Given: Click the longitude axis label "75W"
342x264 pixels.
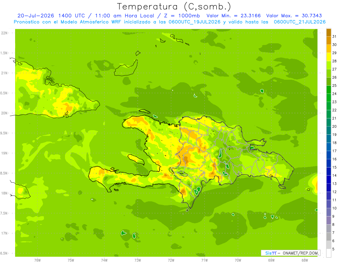Looking at the screenshot, I should pos(71,260).
